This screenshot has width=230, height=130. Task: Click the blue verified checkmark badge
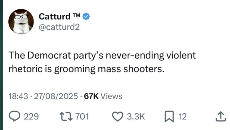click(86, 17)
